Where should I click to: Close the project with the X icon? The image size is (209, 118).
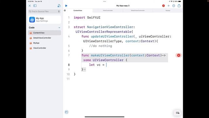pos(30,6)
